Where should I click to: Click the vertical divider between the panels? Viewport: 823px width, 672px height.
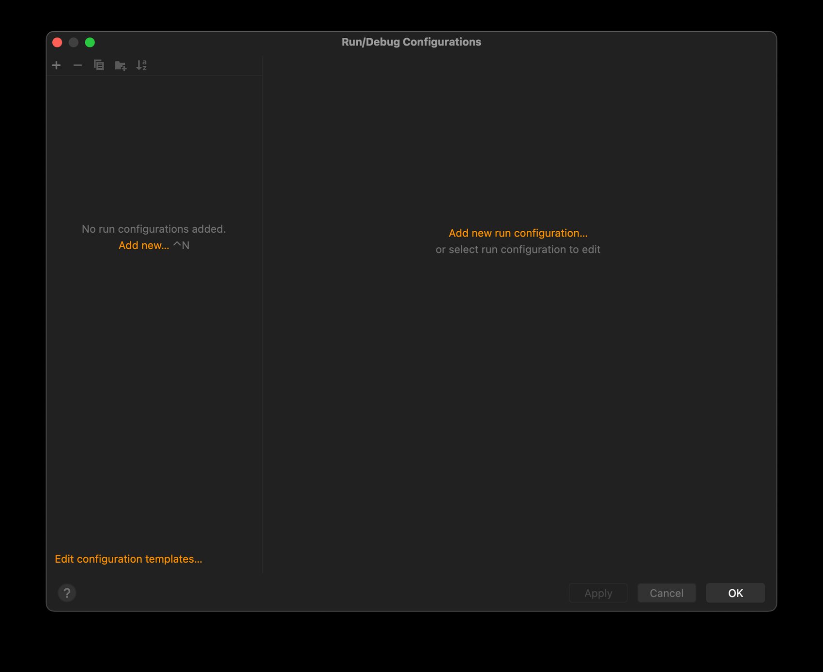click(x=262, y=314)
